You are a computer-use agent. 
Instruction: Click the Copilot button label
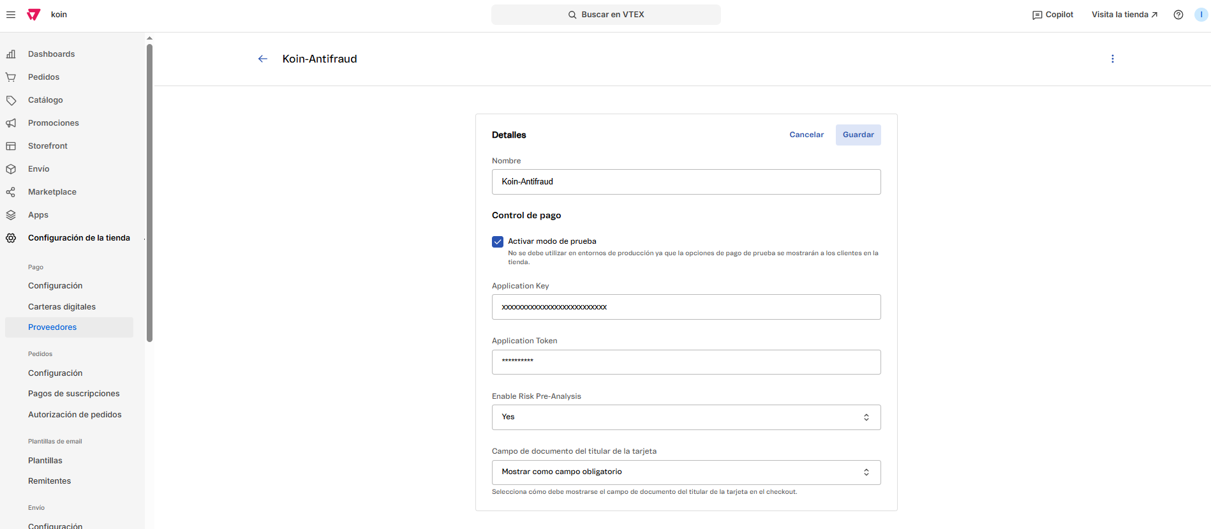[x=1059, y=15]
